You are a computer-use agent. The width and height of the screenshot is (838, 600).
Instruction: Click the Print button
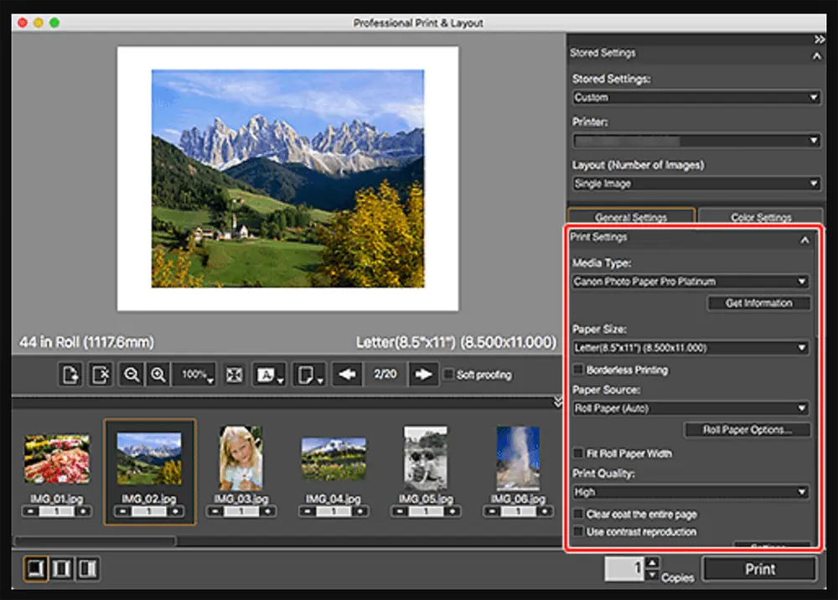pyautogui.click(x=759, y=569)
